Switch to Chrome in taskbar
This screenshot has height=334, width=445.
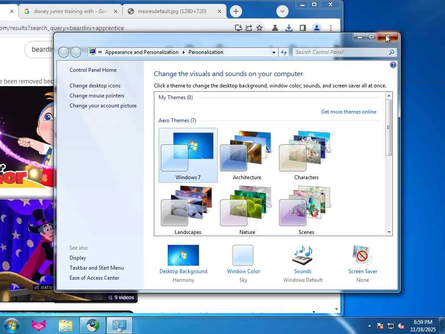[93, 325]
